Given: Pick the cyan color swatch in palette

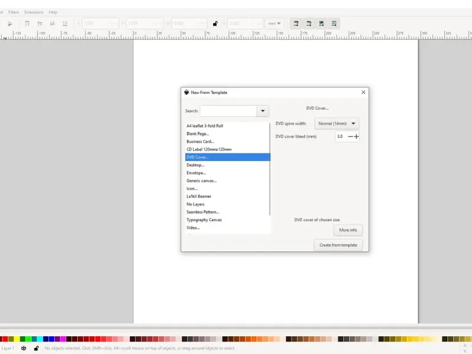Looking at the screenshot, I should [x=40, y=339].
